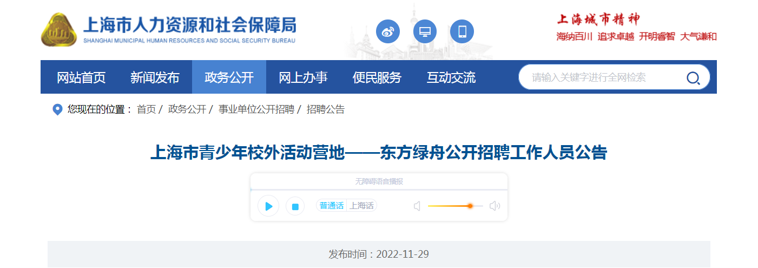The image size is (758, 268).
Task: Select 普通话 narration language
Action: pyautogui.click(x=331, y=206)
